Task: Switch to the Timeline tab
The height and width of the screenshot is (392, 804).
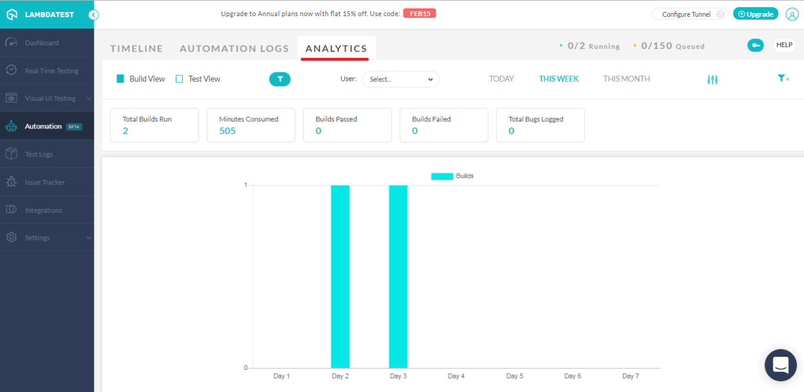Action: 136,48
